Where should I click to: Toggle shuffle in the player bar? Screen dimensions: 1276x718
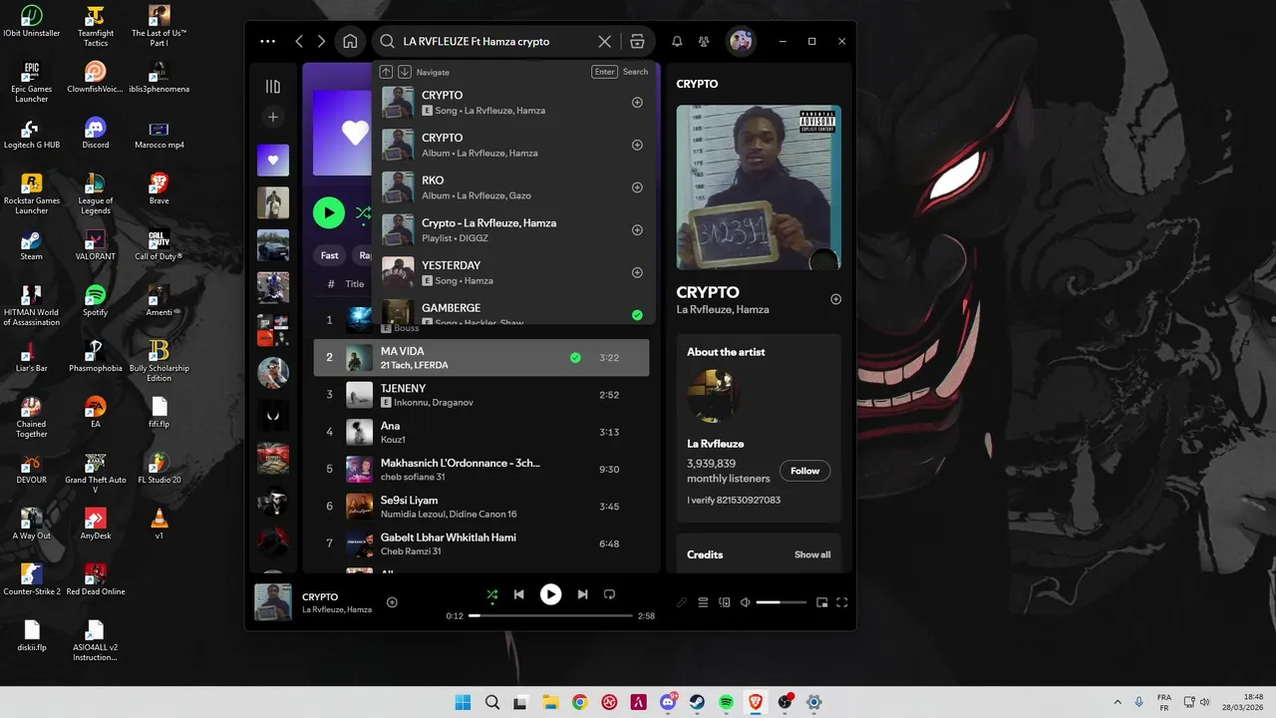491,594
